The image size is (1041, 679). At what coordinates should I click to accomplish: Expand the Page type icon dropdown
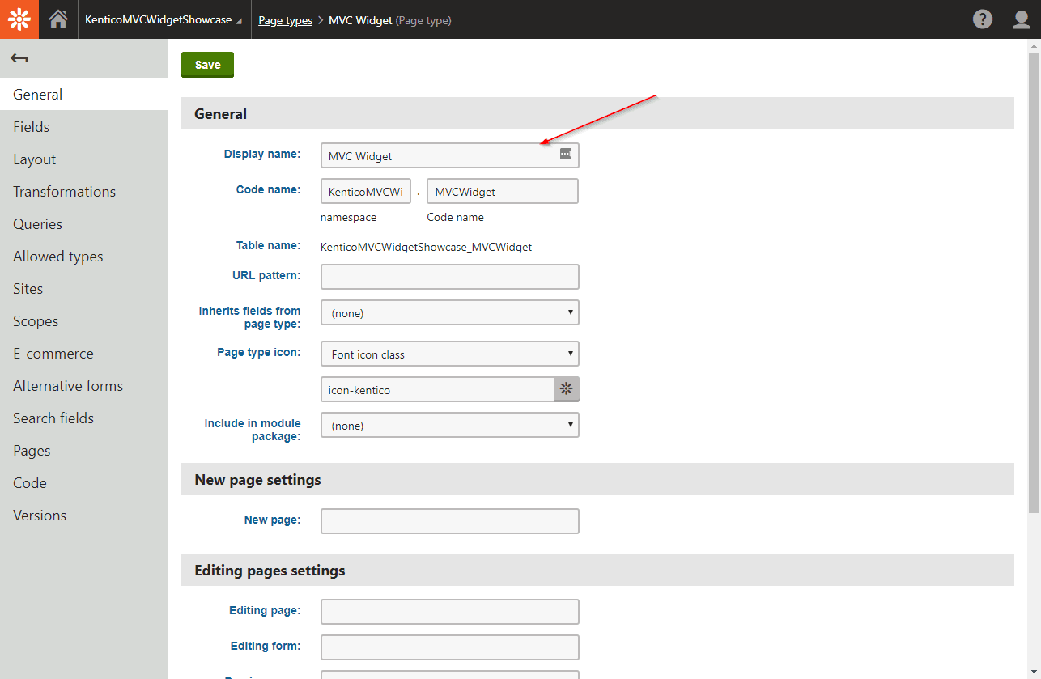(x=450, y=354)
